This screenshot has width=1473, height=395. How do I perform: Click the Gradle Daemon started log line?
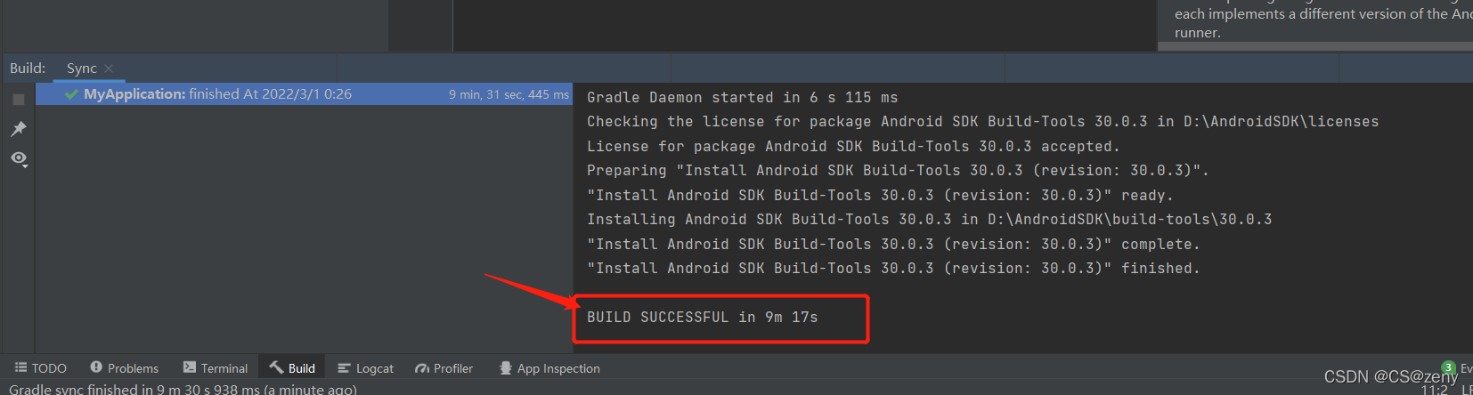742,98
